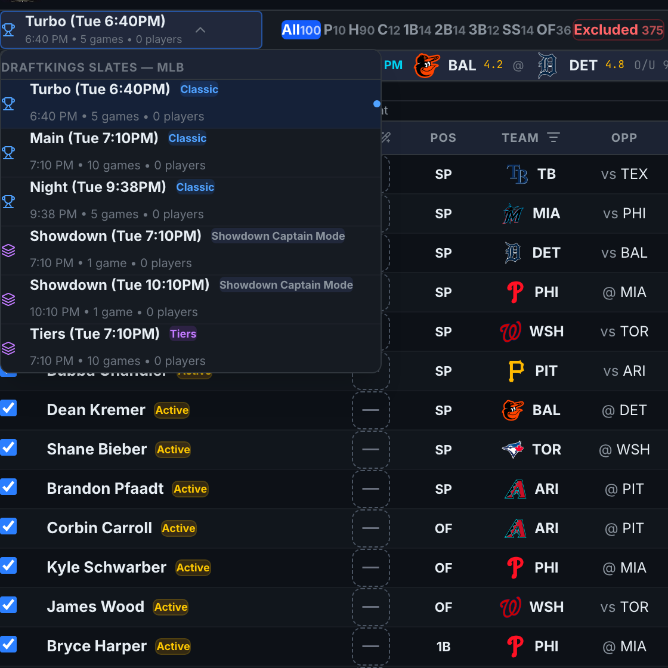
Task: Filter by P 10 position tab
Action: (x=335, y=30)
